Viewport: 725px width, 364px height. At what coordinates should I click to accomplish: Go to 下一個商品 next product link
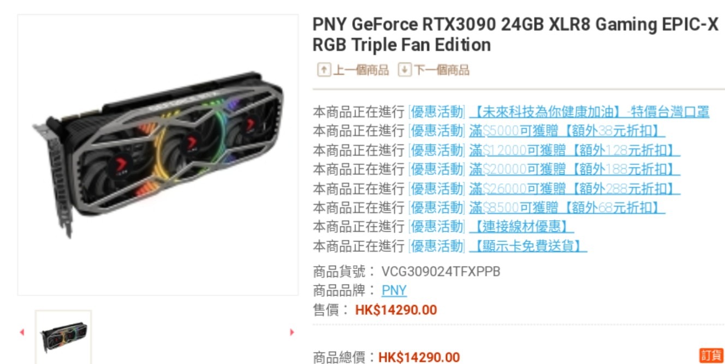(x=441, y=70)
